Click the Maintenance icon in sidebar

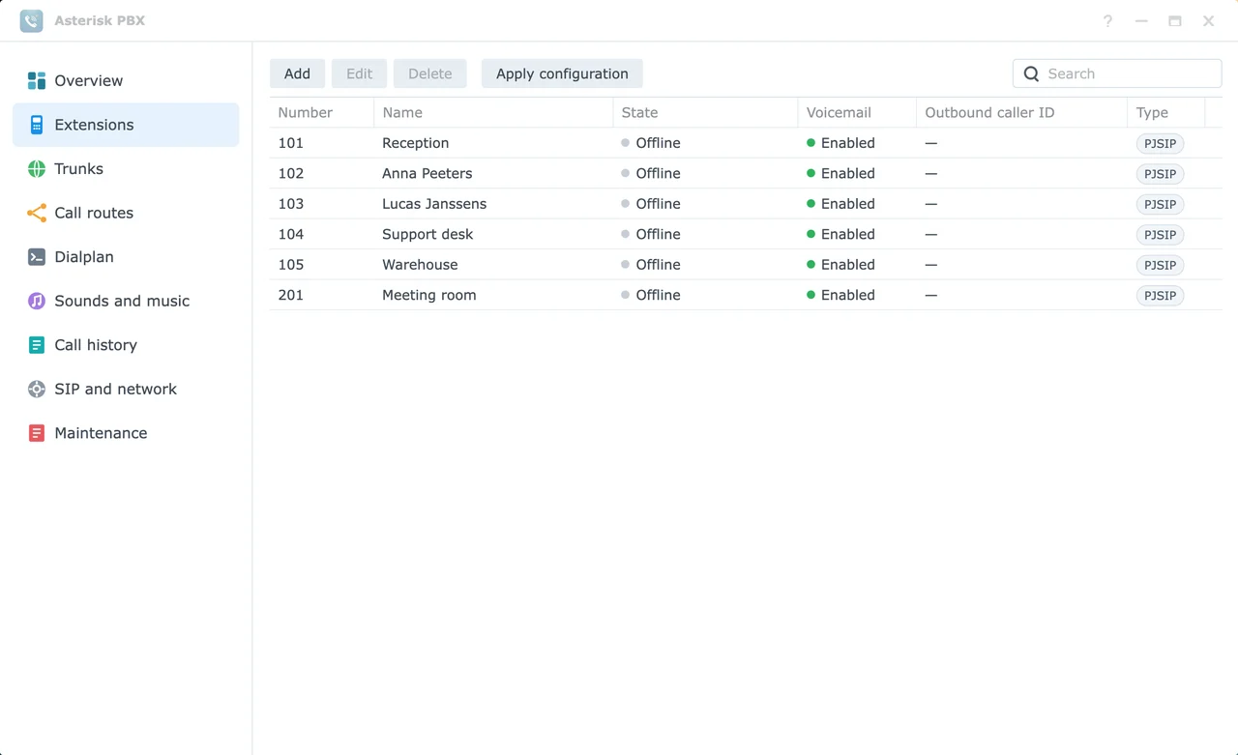(x=37, y=433)
